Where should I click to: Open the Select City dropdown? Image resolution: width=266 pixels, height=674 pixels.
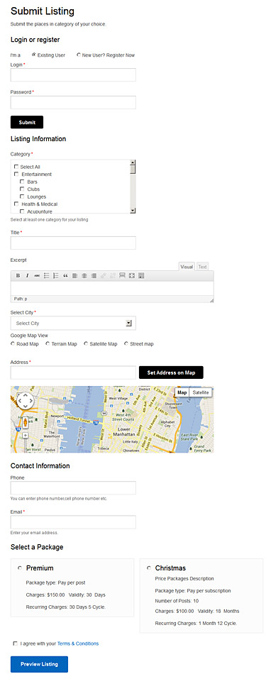(73, 324)
